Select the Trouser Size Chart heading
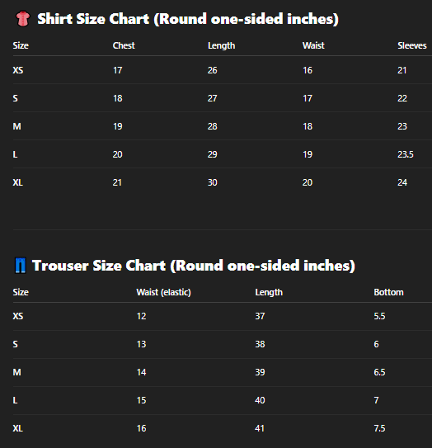This screenshot has width=432, height=448. pos(193,266)
